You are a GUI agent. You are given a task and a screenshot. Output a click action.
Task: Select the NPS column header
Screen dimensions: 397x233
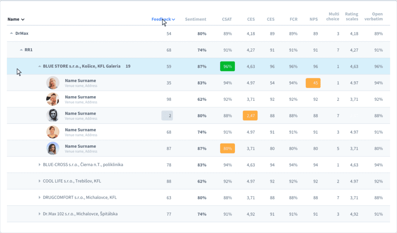pyautogui.click(x=313, y=19)
